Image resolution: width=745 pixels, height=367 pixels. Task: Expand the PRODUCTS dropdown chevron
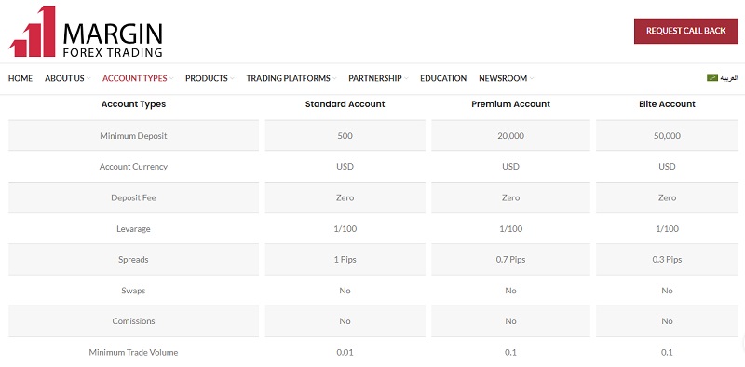point(232,79)
